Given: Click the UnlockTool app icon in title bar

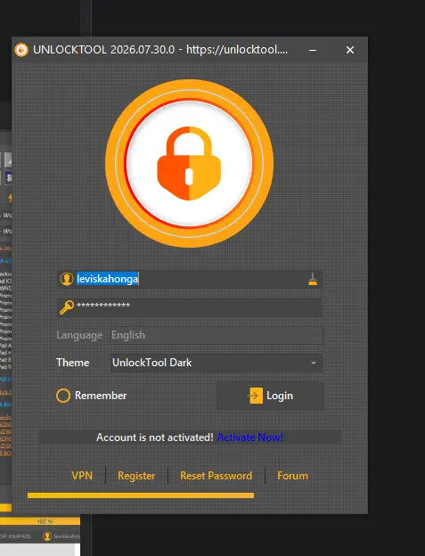Looking at the screenshot, I should 21,50.
